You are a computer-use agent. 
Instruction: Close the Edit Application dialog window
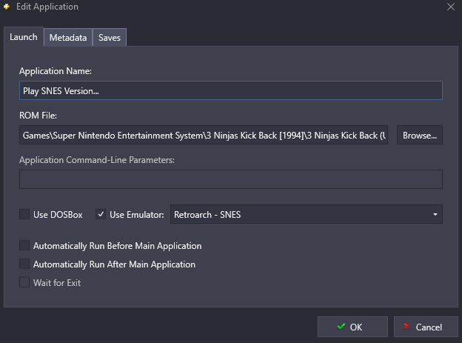pyautogui.click(x=451, y=7)
